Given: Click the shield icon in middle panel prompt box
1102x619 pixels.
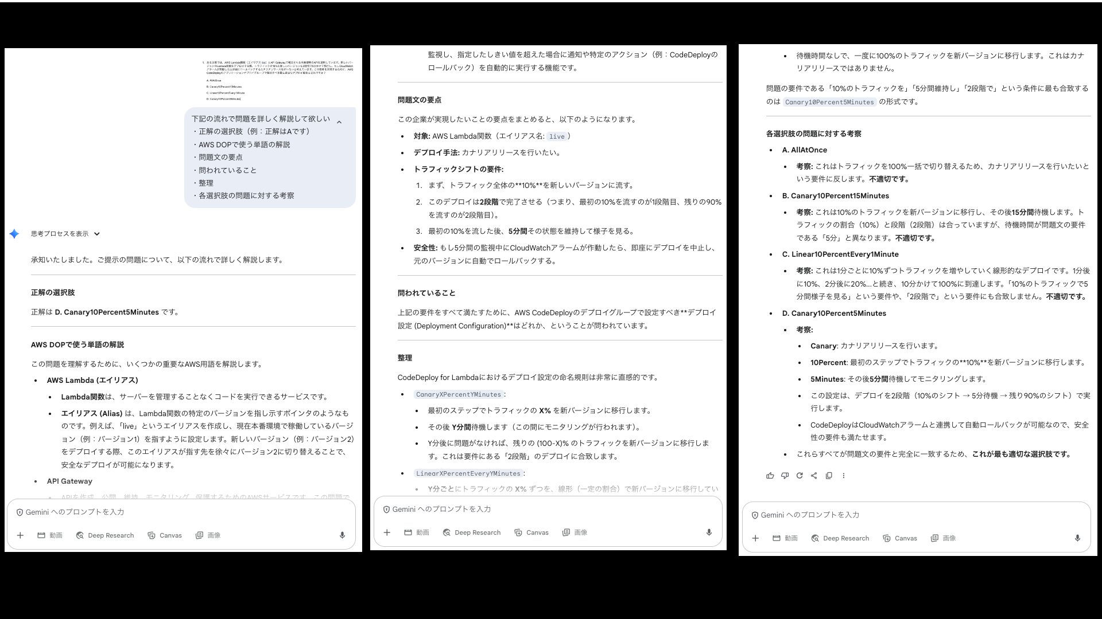Looking at the screenshot, I should click(386, 510).
